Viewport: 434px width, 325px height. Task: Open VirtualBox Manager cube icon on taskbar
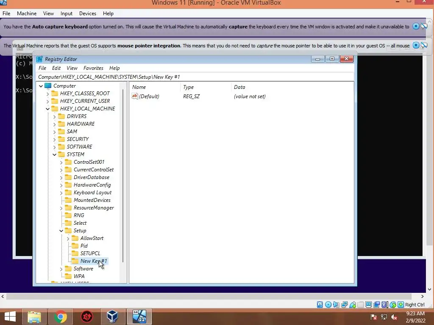click(113, 317)
